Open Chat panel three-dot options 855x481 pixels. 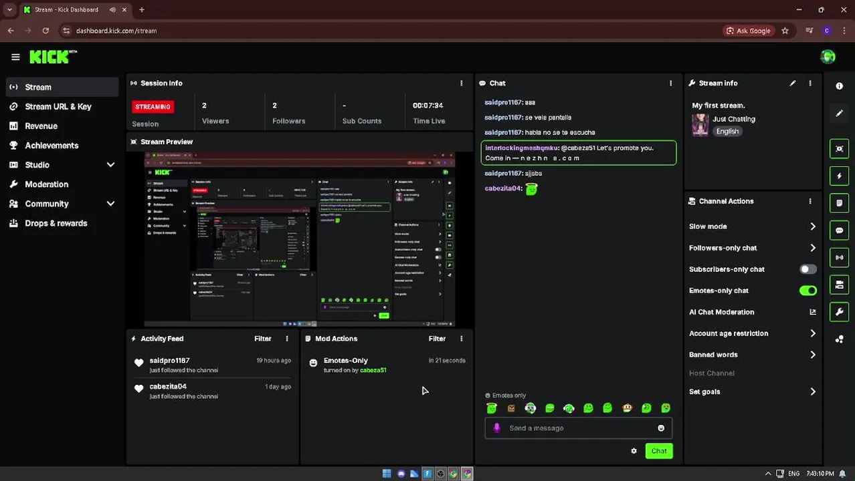(x=670, y=83)
